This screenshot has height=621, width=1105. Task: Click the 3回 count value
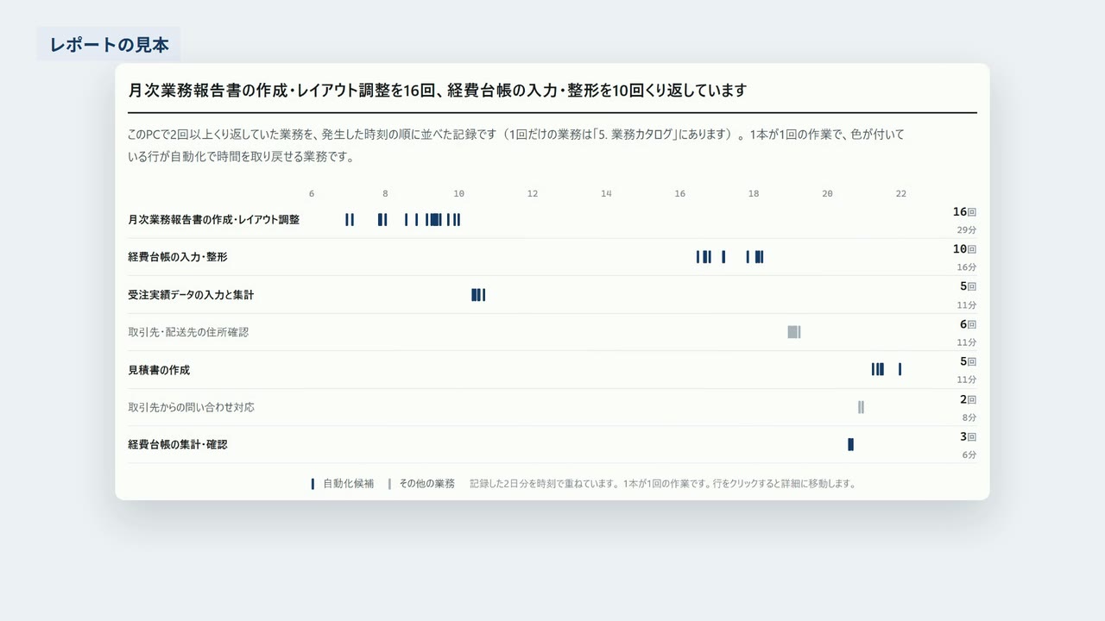[968, 437]
